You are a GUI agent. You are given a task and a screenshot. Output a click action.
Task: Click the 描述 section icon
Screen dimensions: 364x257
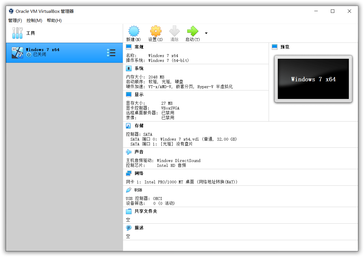pos(128,228)
